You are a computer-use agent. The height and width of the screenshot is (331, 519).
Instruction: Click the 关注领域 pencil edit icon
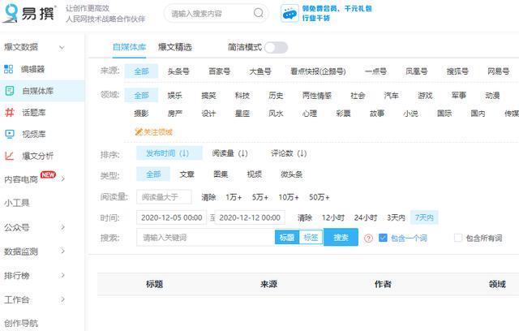139,131
